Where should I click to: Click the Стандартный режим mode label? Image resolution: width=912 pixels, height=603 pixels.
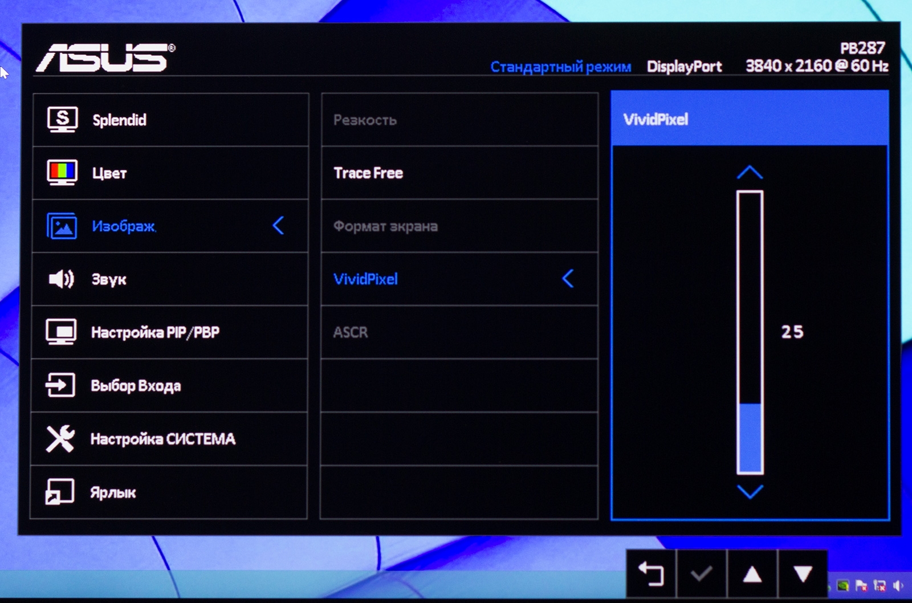[561, 67]
